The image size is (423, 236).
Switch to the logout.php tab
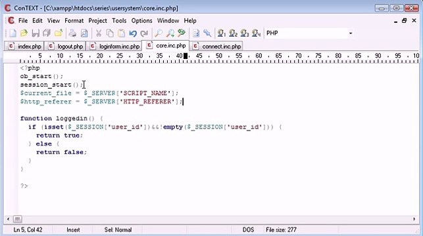tap(65, 47)
